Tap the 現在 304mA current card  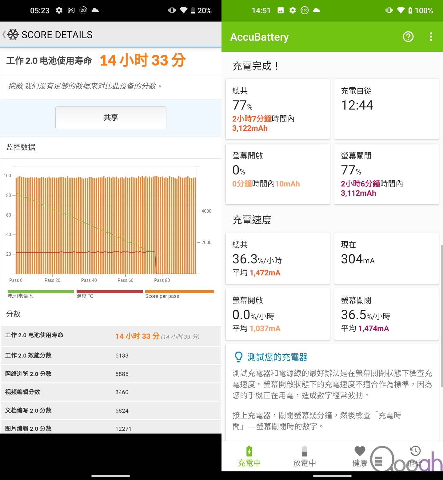click(386, 258)
